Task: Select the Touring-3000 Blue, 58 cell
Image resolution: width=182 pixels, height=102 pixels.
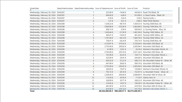Action: point(152,24)
